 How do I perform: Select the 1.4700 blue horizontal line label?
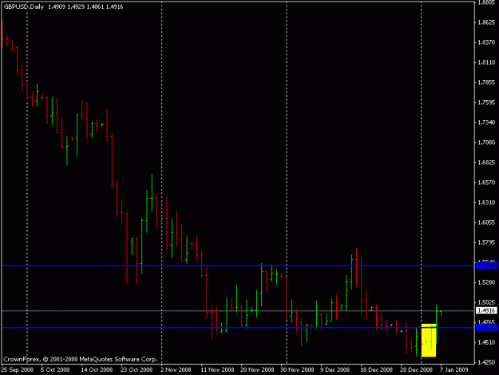coord(486,327)
